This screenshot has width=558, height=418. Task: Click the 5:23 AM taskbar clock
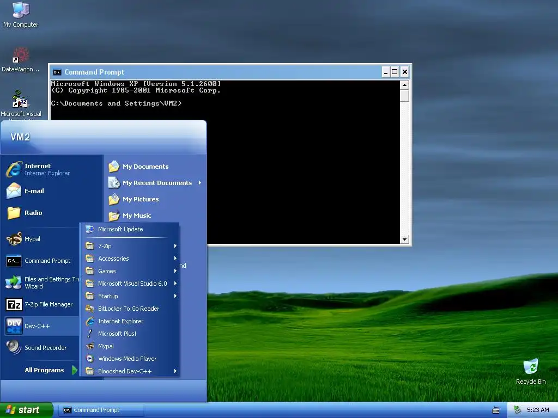538,410
